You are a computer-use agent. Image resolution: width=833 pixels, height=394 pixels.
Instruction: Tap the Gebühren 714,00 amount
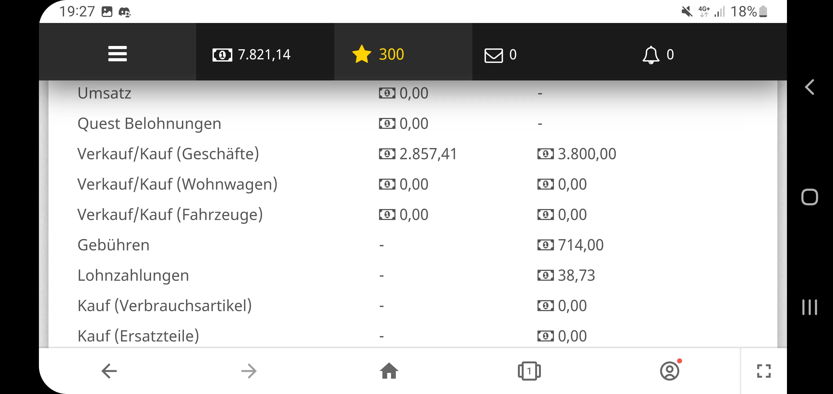(580, 245)
